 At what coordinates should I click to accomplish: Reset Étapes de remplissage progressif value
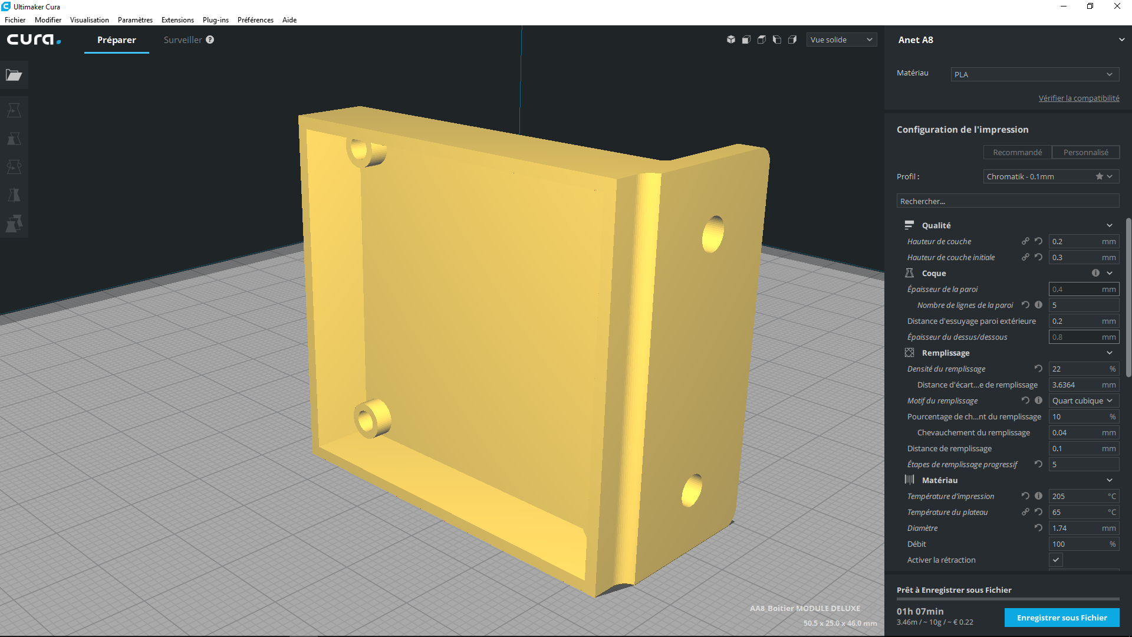tap(1038, 464)
